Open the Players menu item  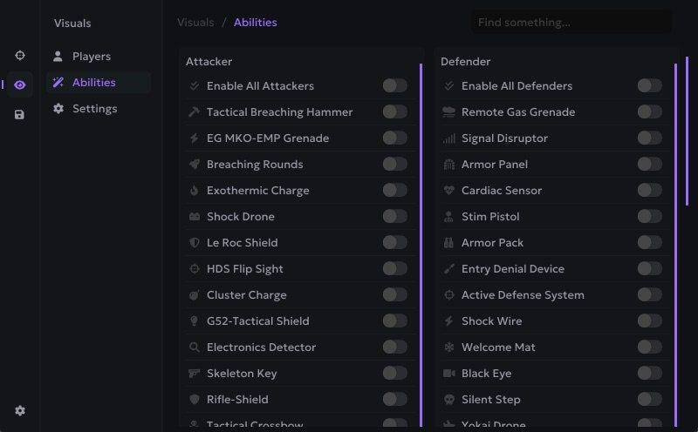pyautogui.click(x=91, y=57)
